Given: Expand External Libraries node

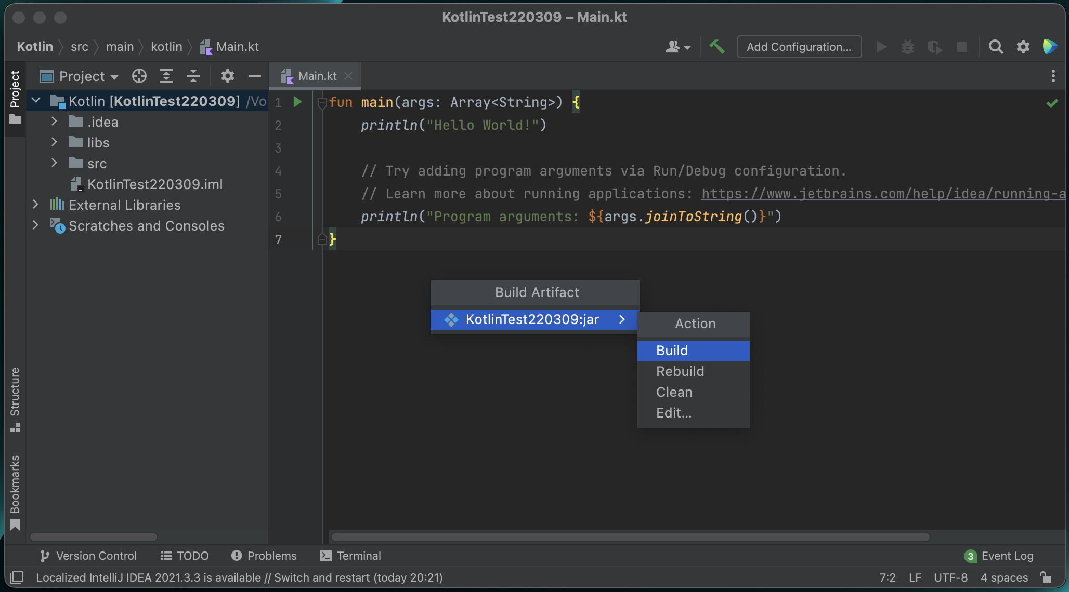Looking at the screenshot, I should pyautogui.click(x=35, y=204).
